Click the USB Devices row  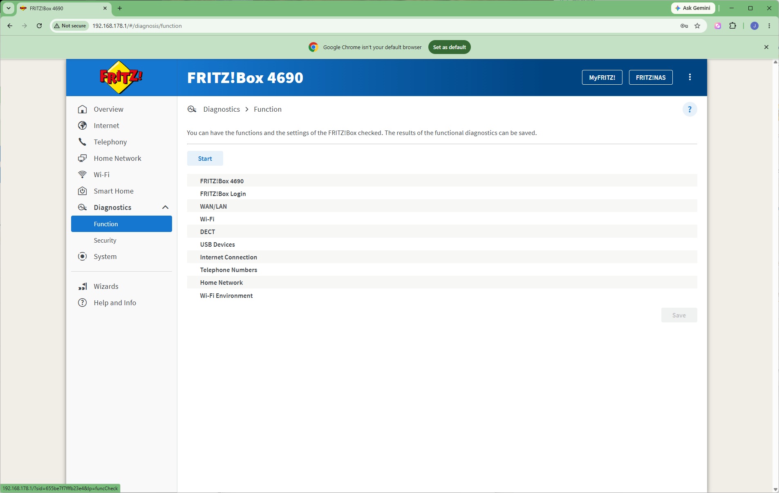pyautogui.click(x=442, y=244)
